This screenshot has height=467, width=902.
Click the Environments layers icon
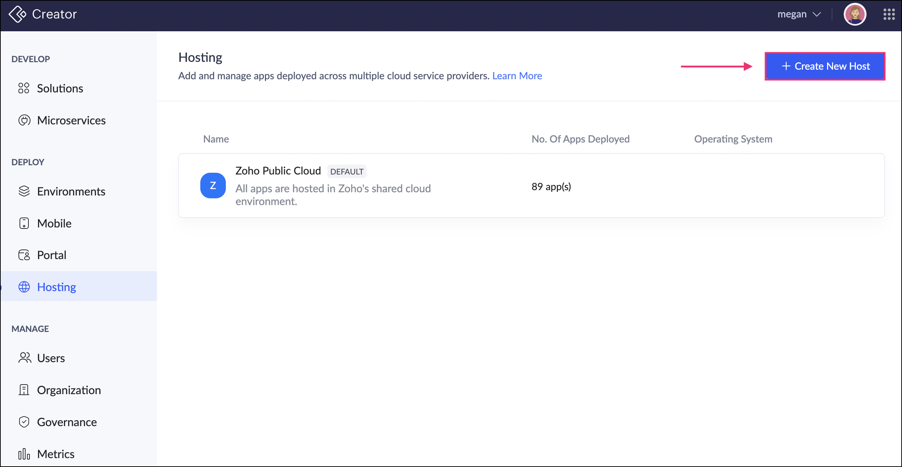[x=24, y=191]
